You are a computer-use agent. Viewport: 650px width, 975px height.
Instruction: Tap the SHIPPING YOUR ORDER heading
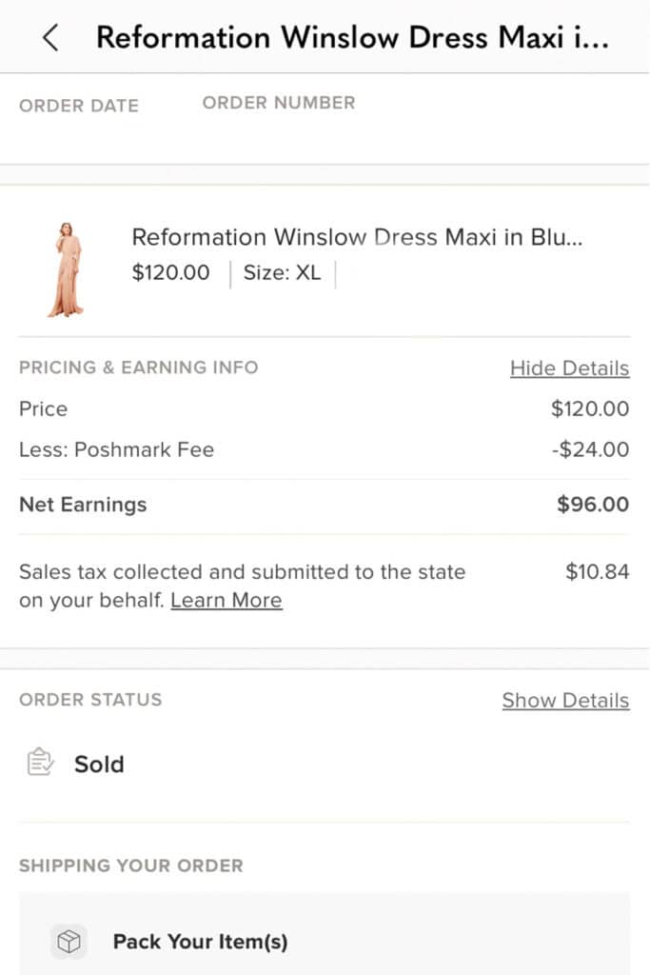(x=131, y=866)
